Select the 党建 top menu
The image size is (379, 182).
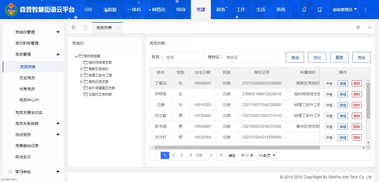click(x=201, y=10)
